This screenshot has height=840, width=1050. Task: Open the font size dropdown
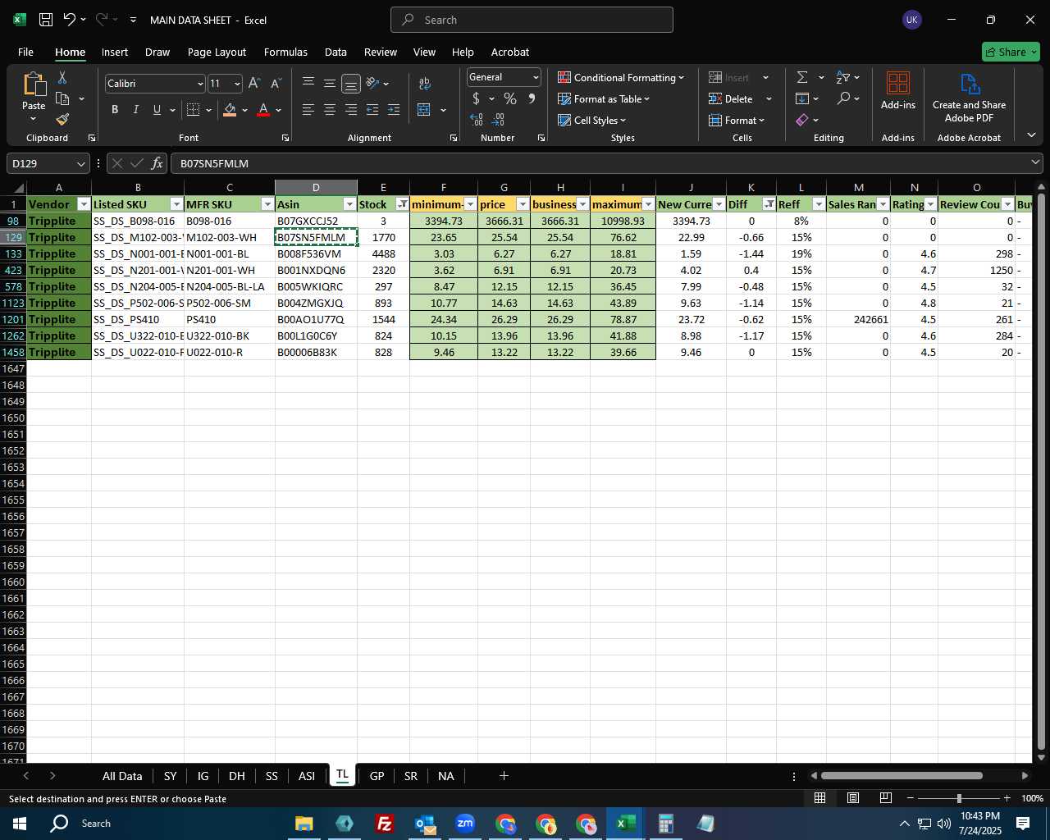237,84
